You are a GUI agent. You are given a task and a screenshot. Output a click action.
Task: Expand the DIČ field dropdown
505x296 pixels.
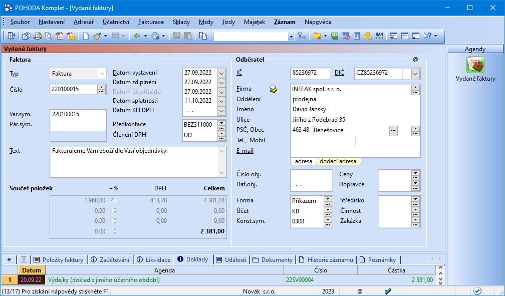pos(415,74)
